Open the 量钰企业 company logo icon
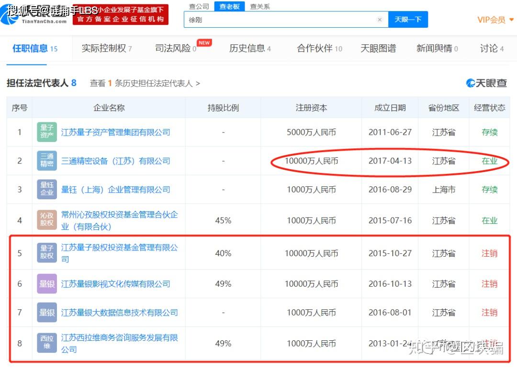 47,189
